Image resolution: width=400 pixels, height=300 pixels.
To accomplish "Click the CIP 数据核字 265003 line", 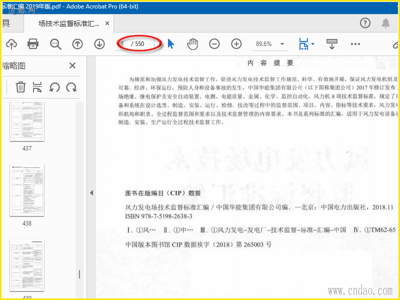I will pyautogui.click(x=198, y=245).
